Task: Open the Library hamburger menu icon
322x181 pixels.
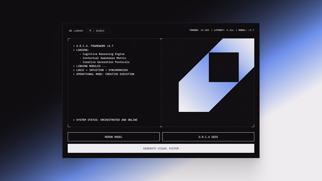Action: click(71, 31)
